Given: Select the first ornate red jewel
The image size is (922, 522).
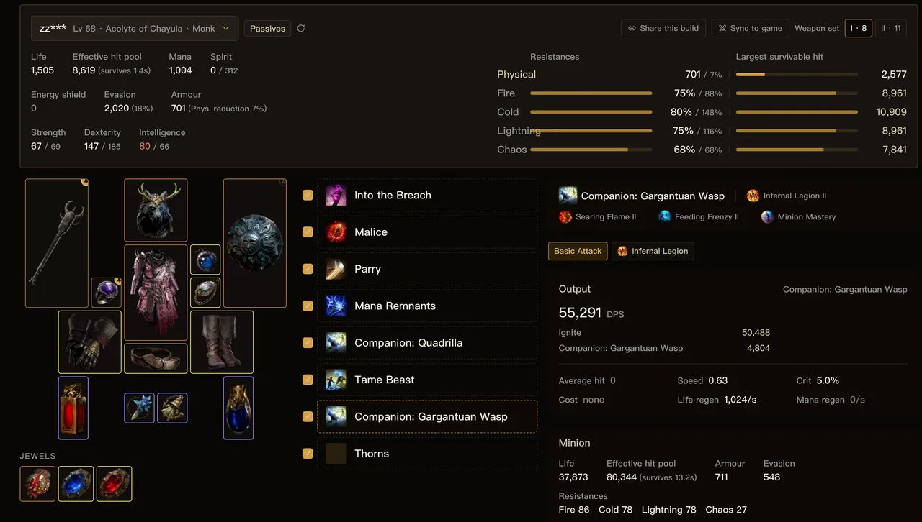Looking at the screenshot, I should (x=37, y=484).
